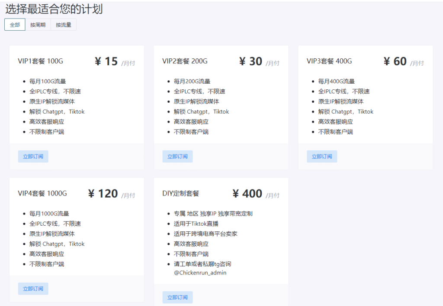The height and width of the screenshot is (306, 443).
Task: Click the ¥ 15 monthly price
Action: (106, 62)
